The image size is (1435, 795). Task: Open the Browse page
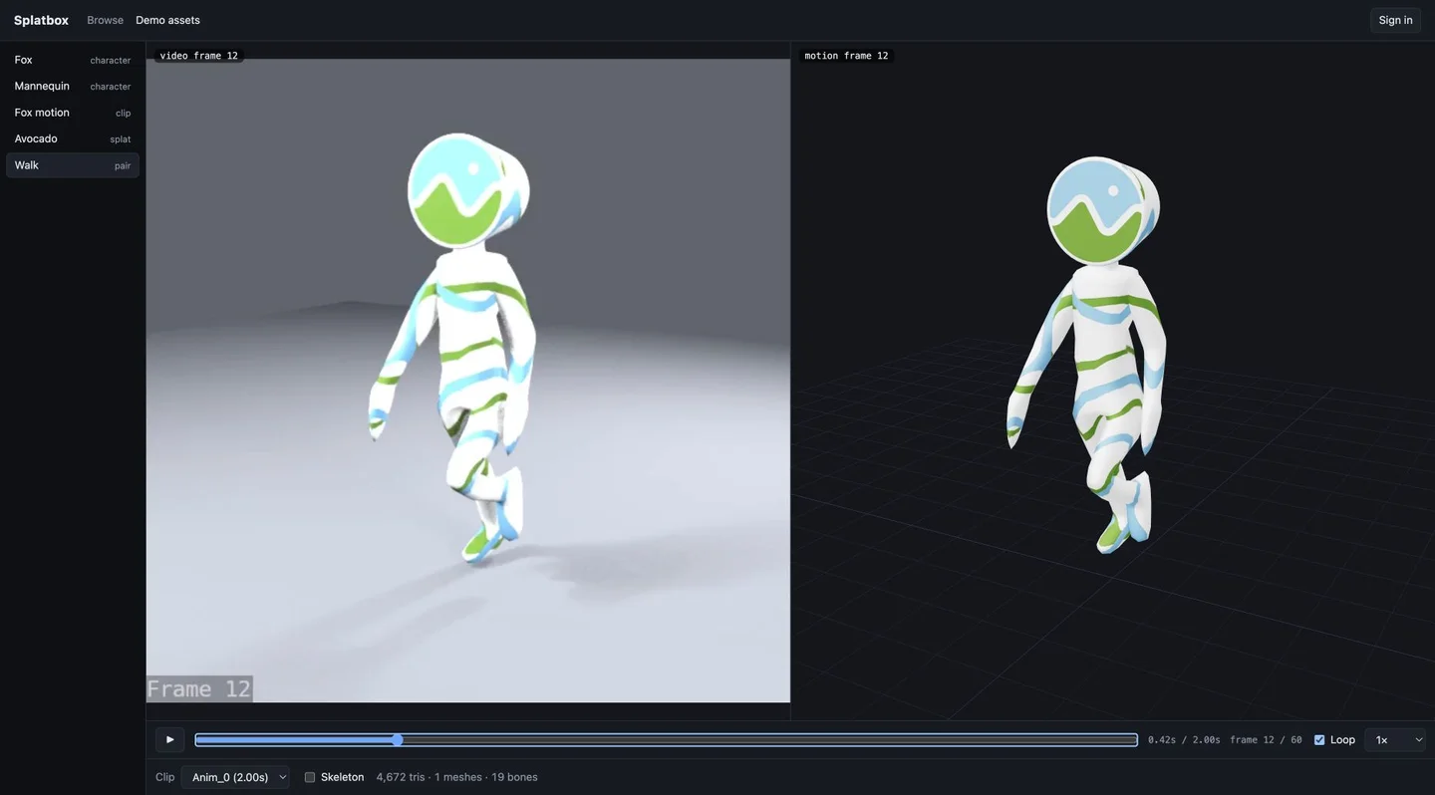coord(105,20)
